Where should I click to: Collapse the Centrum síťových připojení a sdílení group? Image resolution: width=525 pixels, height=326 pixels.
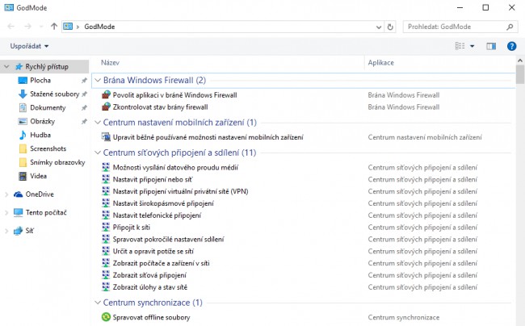pyautogui.click(x=98, y=153)
